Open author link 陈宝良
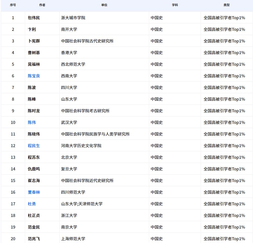The width and height of the screenshot is (253, 243). 34,76
